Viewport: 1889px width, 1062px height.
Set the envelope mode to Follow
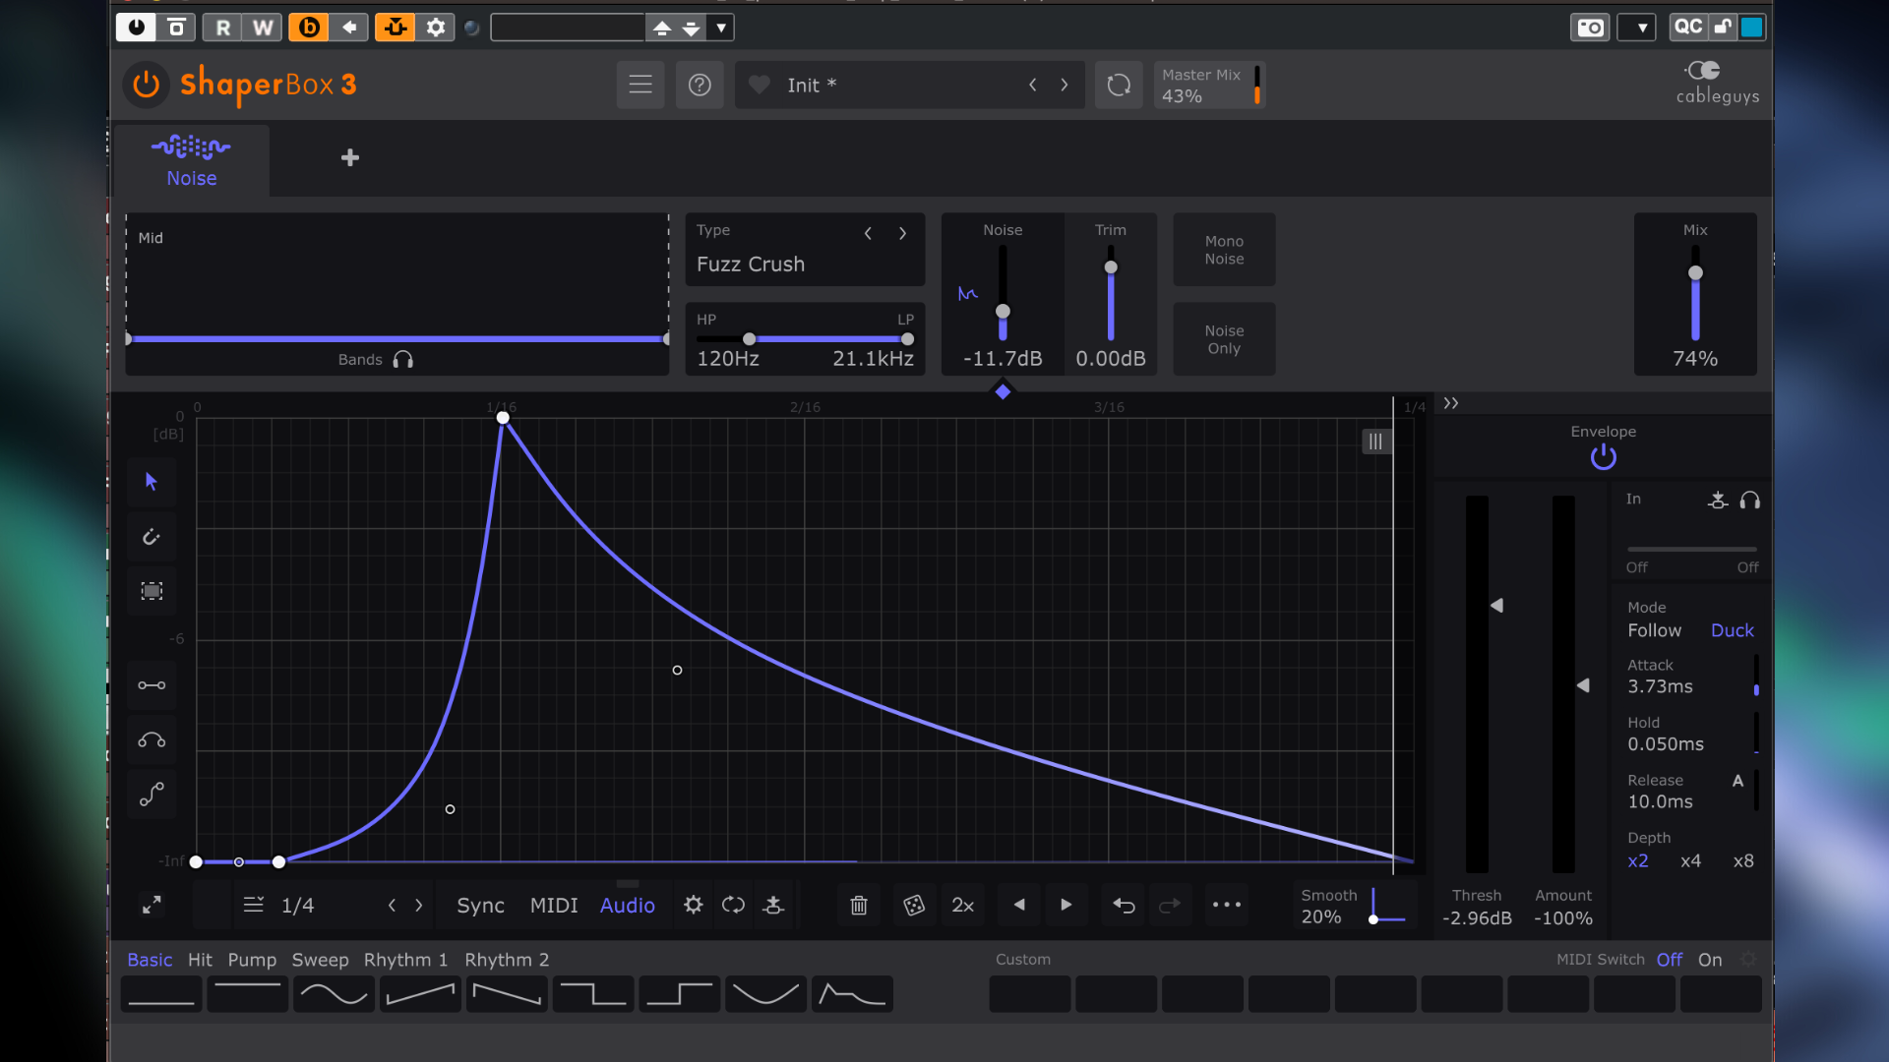tap(1654, 630)
